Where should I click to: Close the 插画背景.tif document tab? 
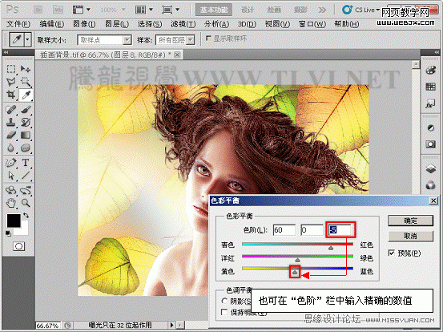click(177, 55)
